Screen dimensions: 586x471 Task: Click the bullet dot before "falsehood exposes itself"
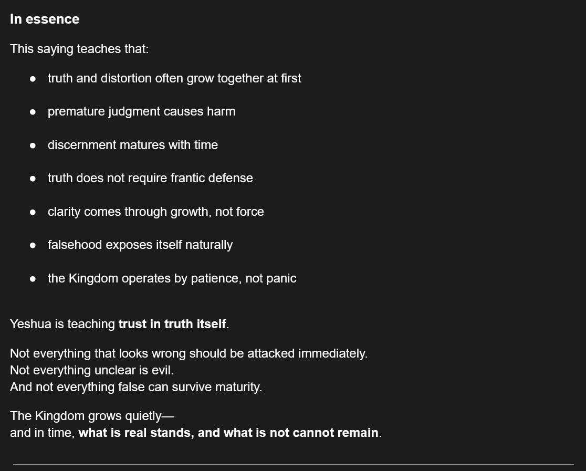(x=33, y=245)
